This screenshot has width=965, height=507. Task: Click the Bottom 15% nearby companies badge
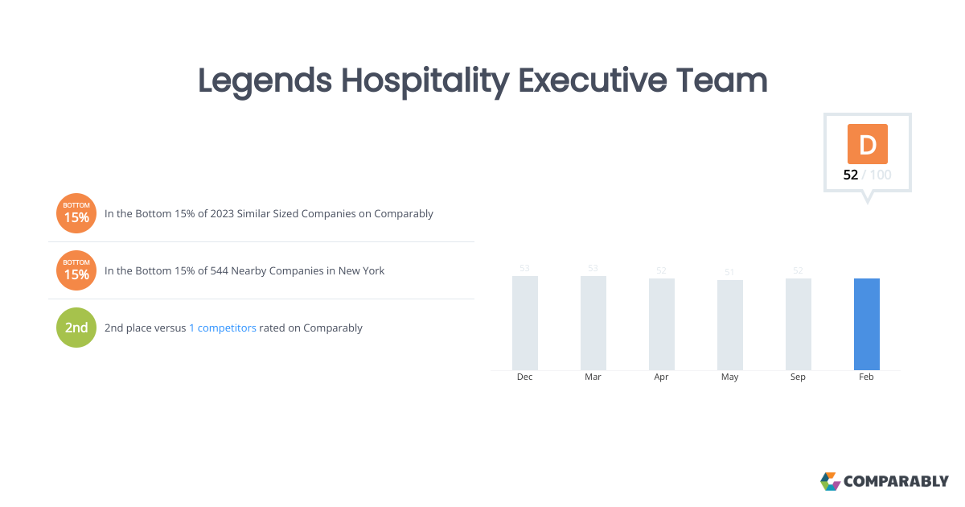click(76, 270)
